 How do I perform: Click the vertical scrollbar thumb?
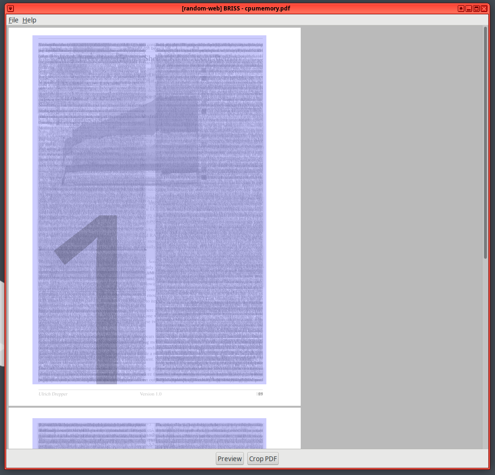pos(485,143)
